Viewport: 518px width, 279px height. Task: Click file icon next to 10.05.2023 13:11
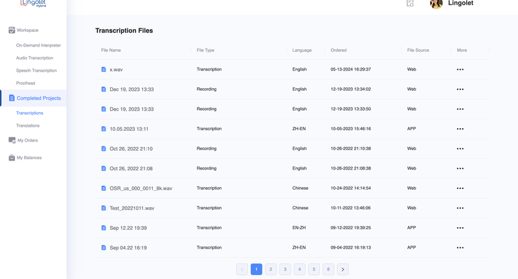click(x=104, y=129)
